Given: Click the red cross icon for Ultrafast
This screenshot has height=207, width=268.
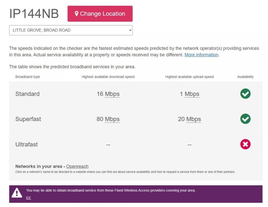Looking at the screenshot, I should point(245,144).
